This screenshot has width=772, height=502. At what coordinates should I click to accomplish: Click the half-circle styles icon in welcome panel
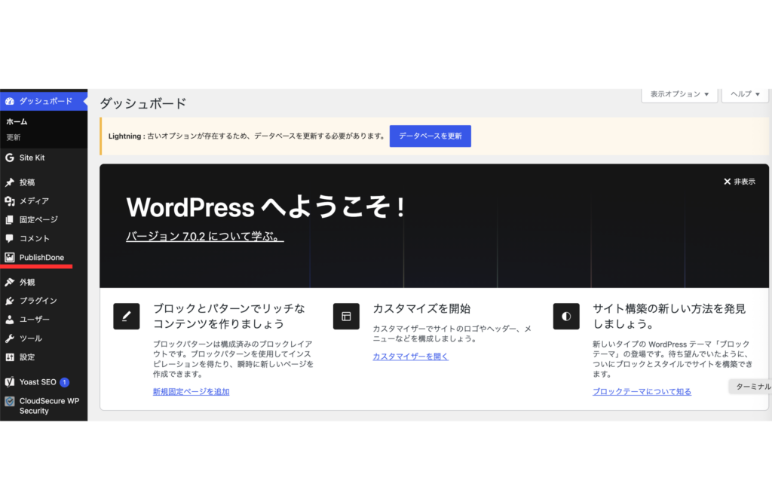tap(566, 316)
